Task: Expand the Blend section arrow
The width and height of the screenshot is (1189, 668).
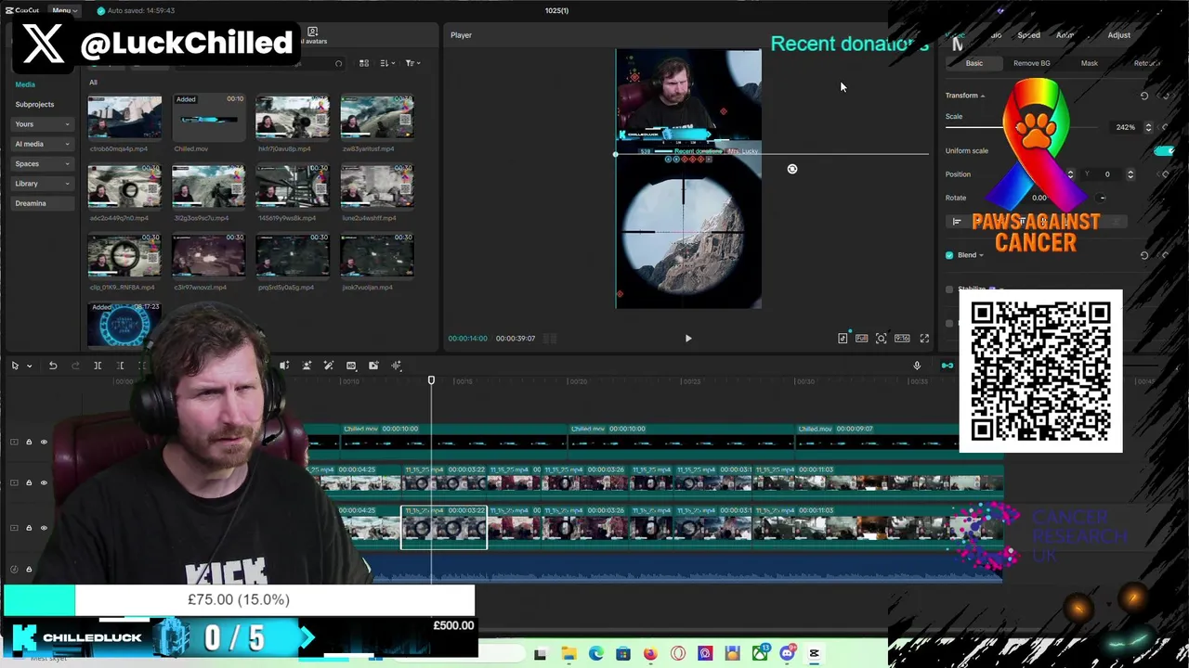Action: (x=981, y=255)
